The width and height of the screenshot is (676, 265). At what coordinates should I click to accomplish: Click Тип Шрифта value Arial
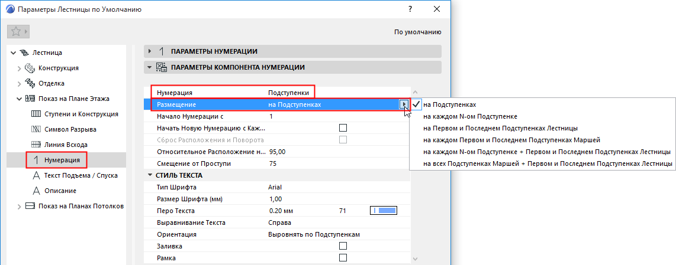[275, 187]
